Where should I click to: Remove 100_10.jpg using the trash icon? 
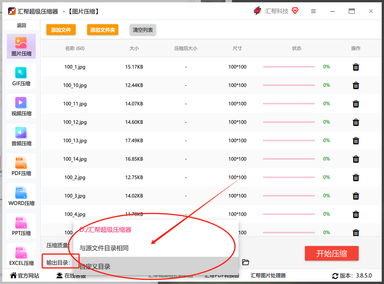(x=356, y=85)
